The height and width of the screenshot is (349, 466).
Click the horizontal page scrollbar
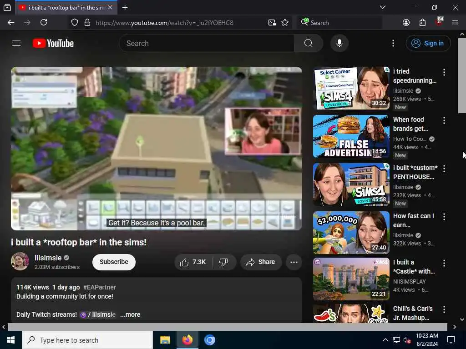228,327
